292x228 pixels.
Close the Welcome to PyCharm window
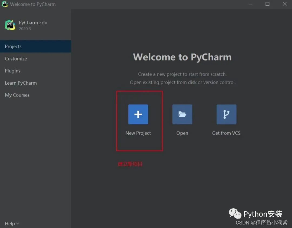[284, 4]
